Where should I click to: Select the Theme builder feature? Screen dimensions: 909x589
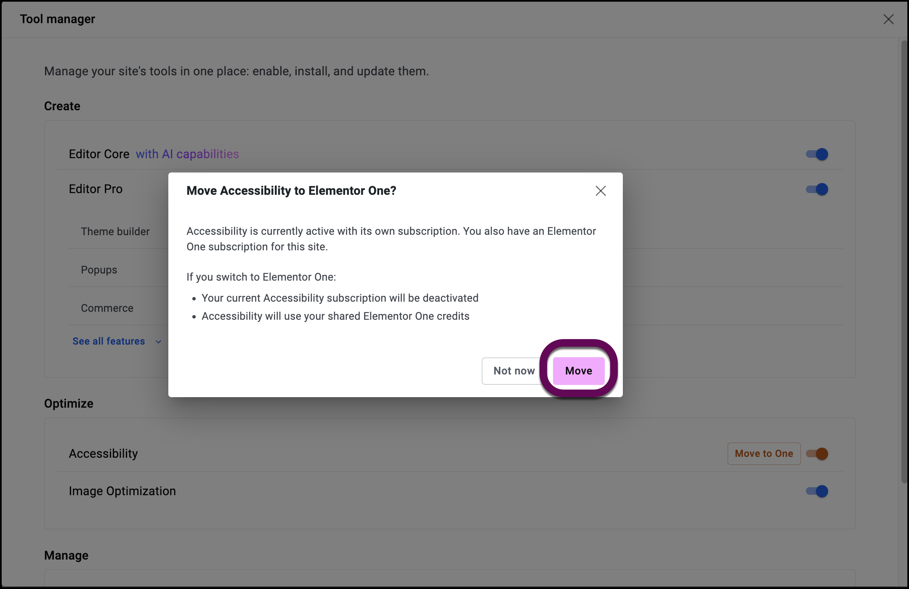[x=115, y=231]
